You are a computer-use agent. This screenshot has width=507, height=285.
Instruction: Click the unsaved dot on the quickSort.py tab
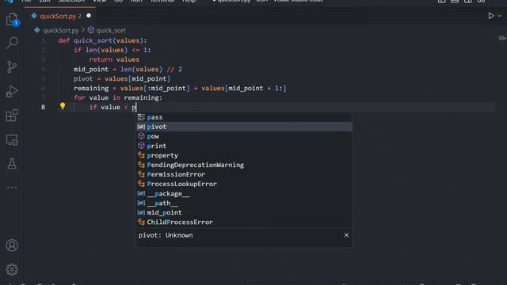pos(89,16)
